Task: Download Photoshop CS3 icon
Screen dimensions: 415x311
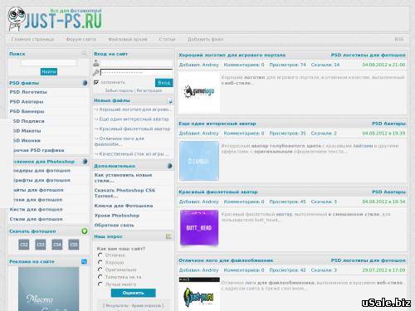Action: click(x=41, y=245)
